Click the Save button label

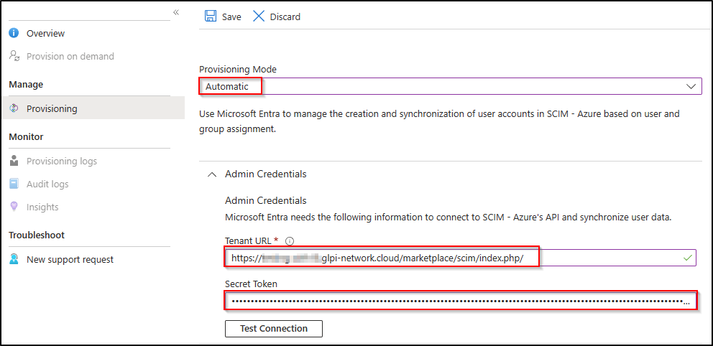(231, 17)
